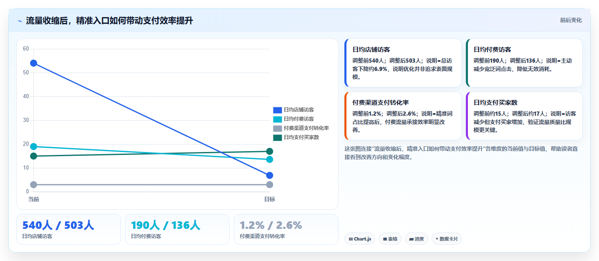Click the cyan 日均付费访客 point at 目标

coord(270,159)
